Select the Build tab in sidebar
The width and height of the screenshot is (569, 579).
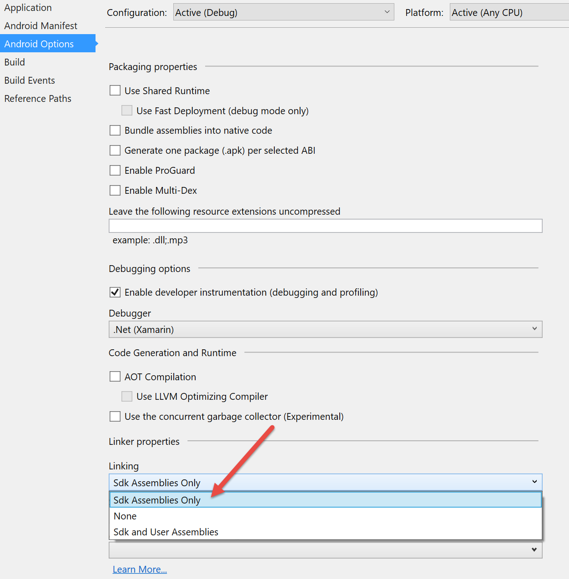(x=15, y=62)
